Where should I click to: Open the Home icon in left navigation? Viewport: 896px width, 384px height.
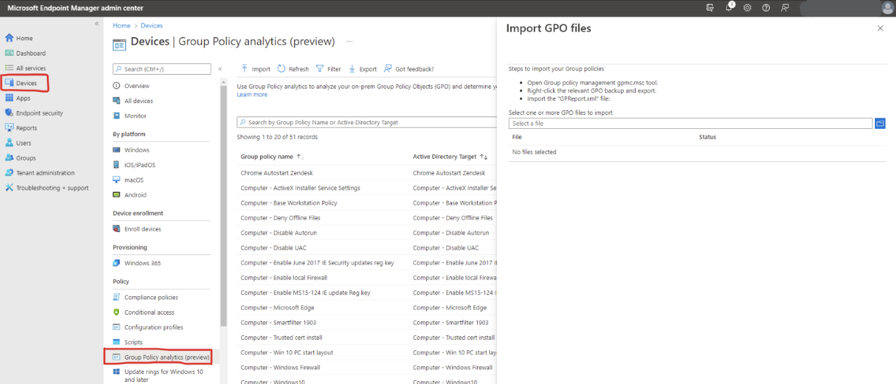point(9,38)
